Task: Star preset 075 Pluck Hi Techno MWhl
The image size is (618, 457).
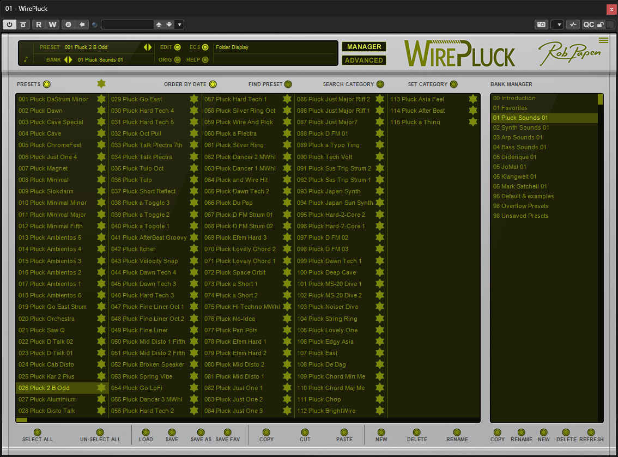Action: pyautogui.click(x=287, y=307)
